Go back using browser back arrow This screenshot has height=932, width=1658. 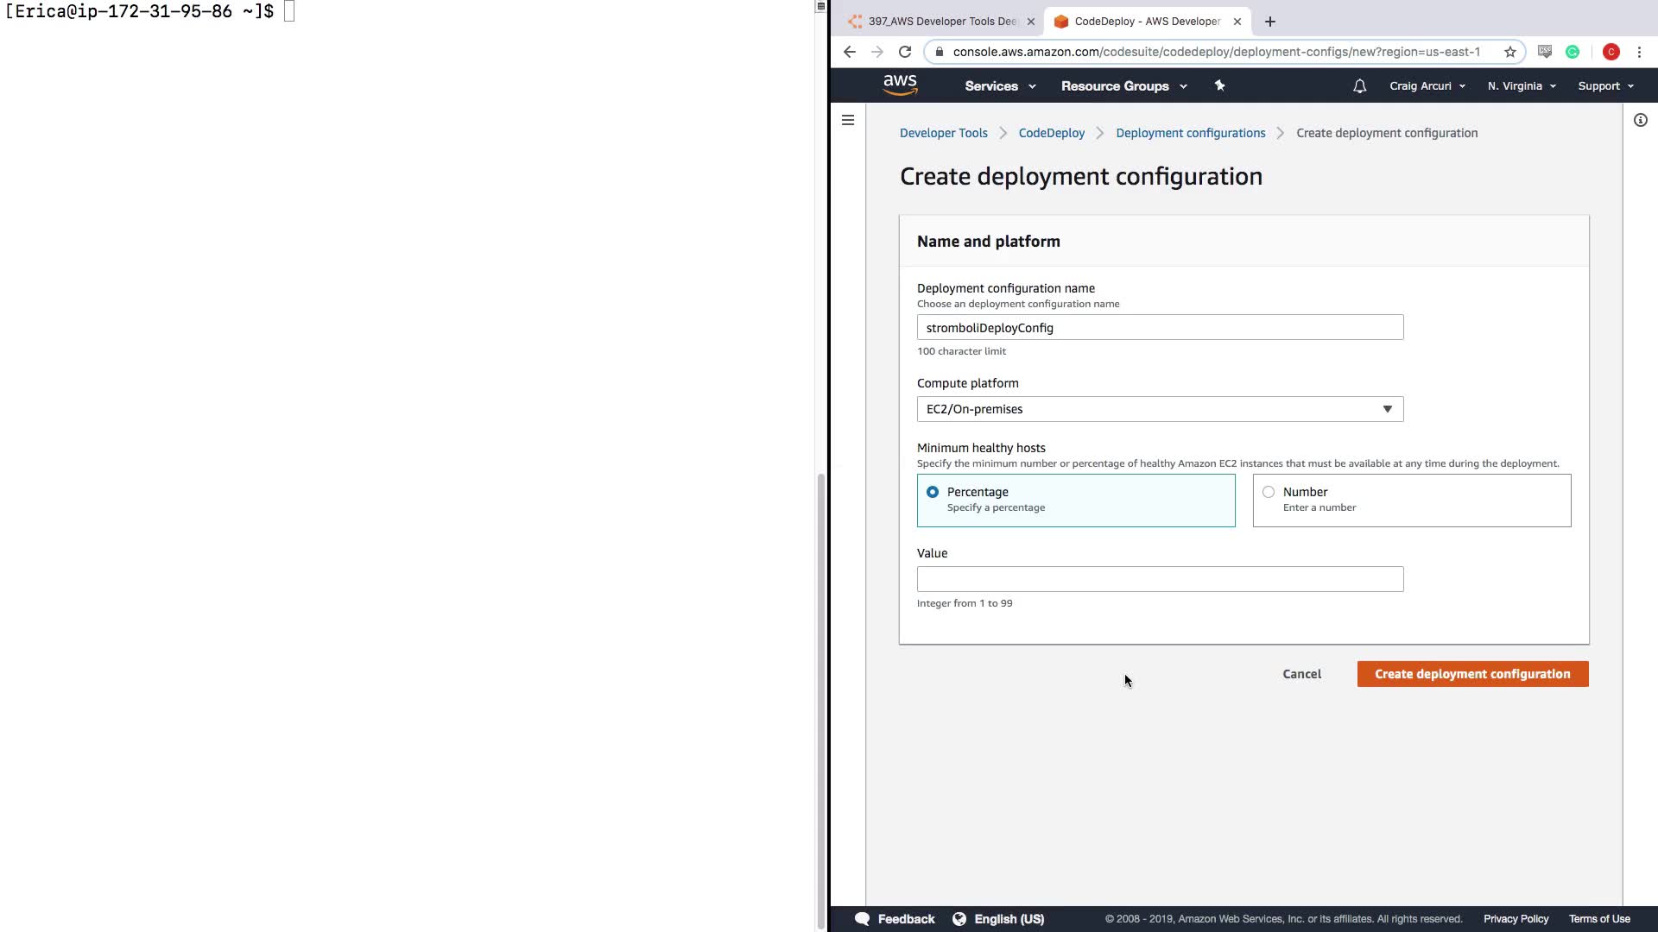[850, 52]
